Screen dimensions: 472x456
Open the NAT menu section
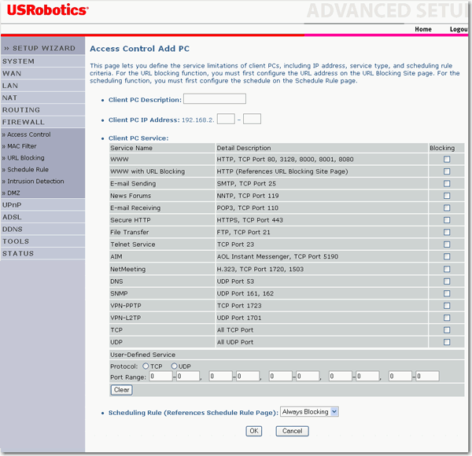(43, 97)
